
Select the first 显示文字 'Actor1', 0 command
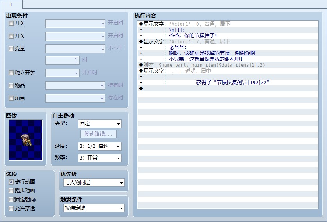point(228,24)
